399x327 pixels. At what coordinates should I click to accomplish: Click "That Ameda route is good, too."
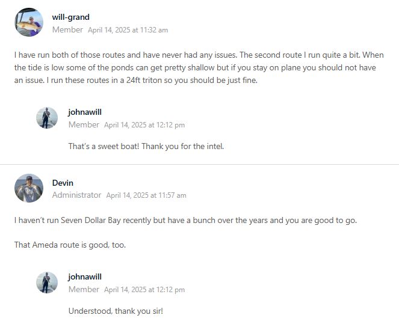pyautogui.click(x=70, y=245)
